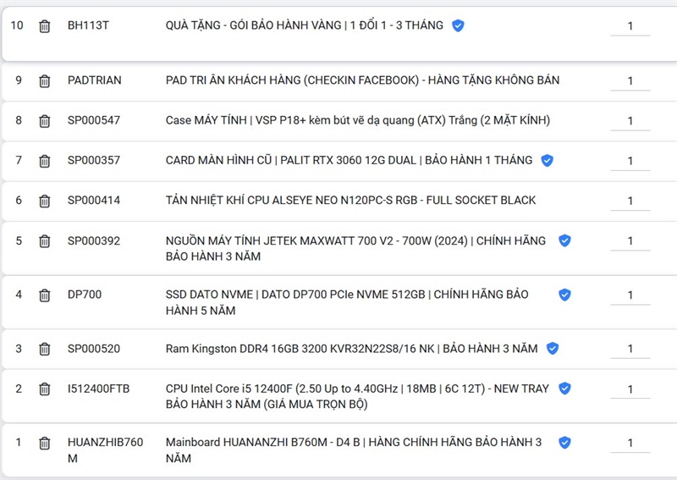The height and width of the screenshot is (480, 677).
Task: Delete the PALIT RTX 3060 card row
Action: [45, 161]
